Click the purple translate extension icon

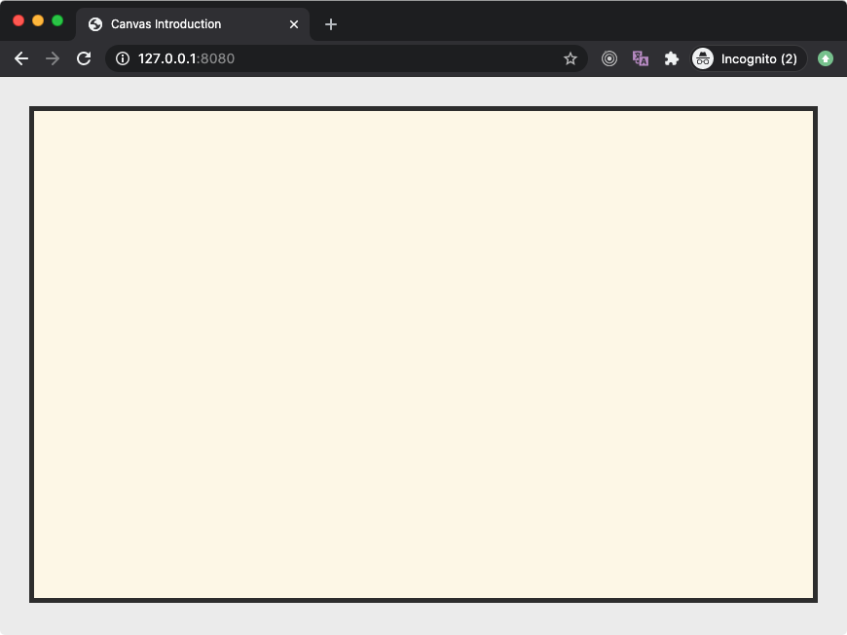641,58
